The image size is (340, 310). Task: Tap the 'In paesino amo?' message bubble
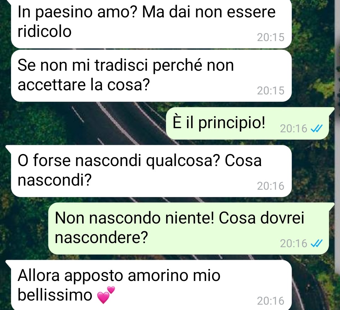point(151,23)
